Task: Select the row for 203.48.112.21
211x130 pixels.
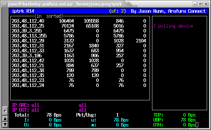Action: pos(79,66)
